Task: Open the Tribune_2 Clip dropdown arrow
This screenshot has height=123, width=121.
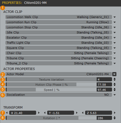Action: click(115, 63)
